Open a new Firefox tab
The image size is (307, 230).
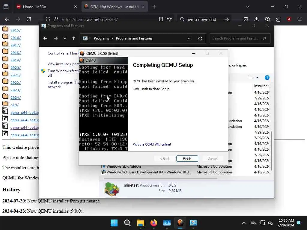[154, 7]
